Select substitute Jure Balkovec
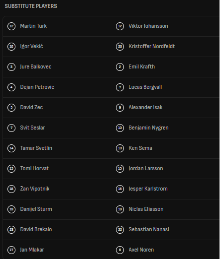 coord(36,66)
